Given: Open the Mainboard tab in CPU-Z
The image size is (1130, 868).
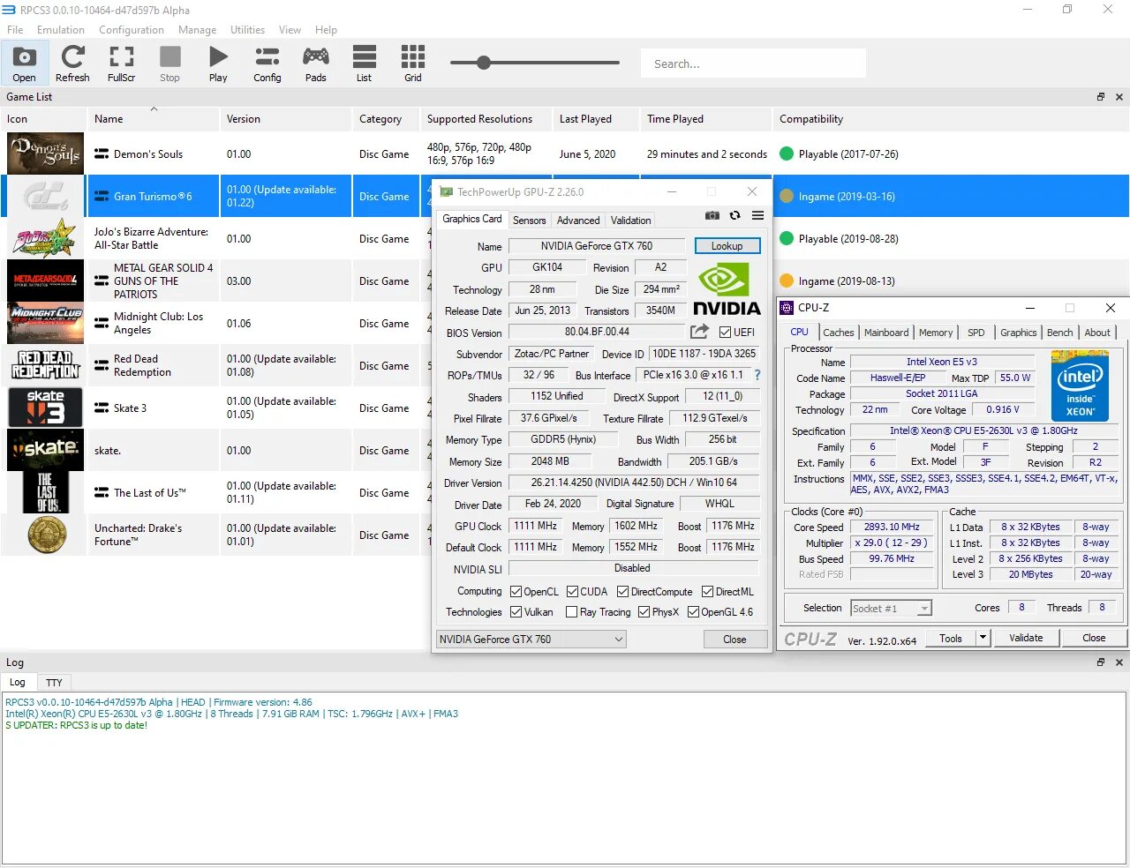Looking at the screenshot, I should tap(886, 333).
